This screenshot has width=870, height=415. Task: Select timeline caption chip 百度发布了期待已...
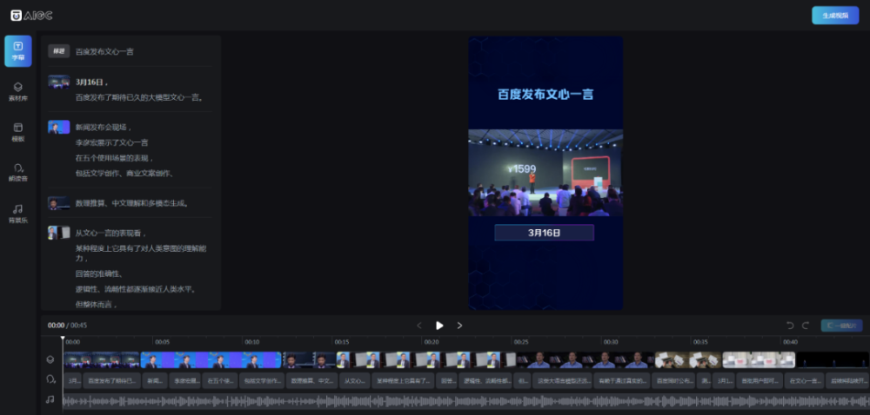[x=111, y=380]
